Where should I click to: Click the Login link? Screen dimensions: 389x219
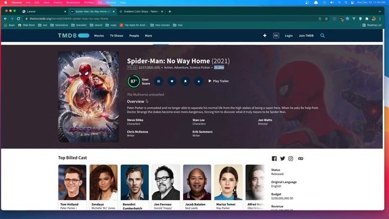(289, 35)
